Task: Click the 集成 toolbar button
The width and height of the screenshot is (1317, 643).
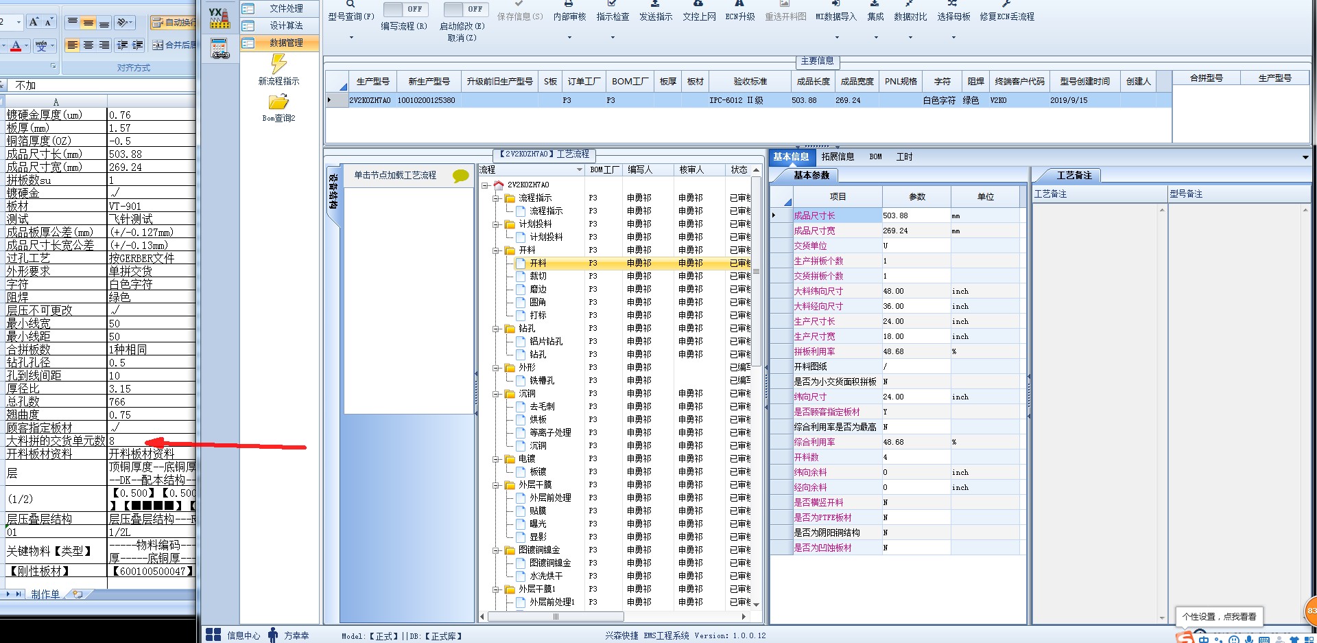Action: point(875,12)
